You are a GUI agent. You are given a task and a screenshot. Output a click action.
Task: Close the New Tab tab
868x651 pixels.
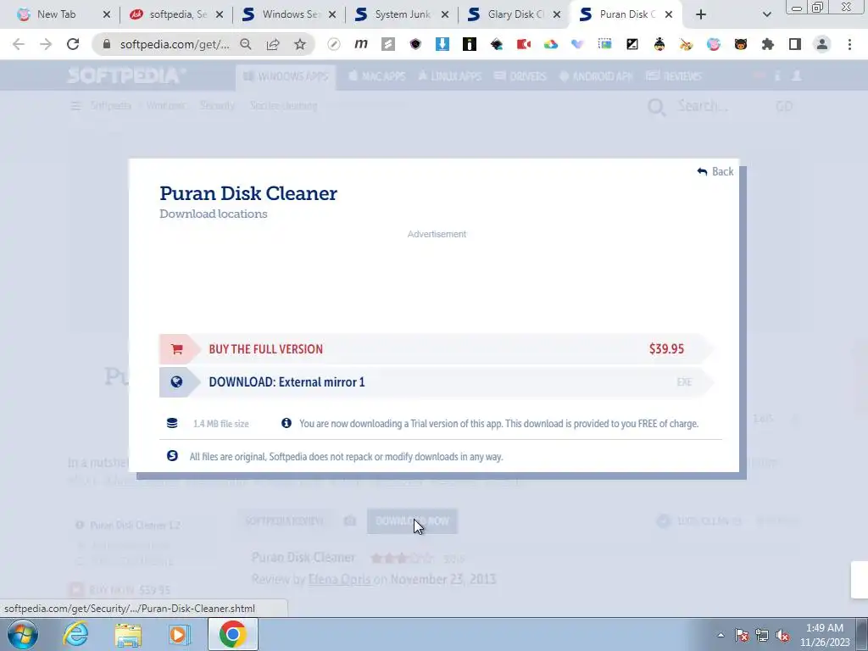click(106, 14)
